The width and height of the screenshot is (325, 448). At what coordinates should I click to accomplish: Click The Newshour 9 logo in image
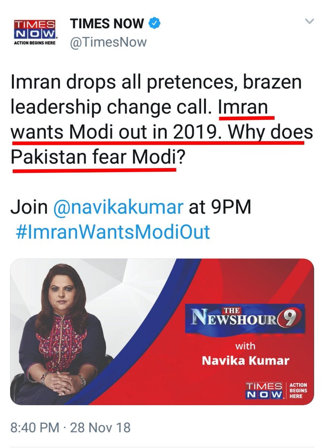245,318
